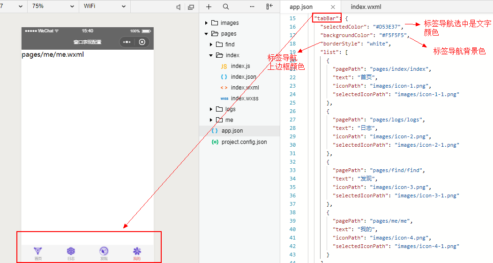
Task: Click "images/icon-1-1.png" value on line 24
Action: [427, 94]
